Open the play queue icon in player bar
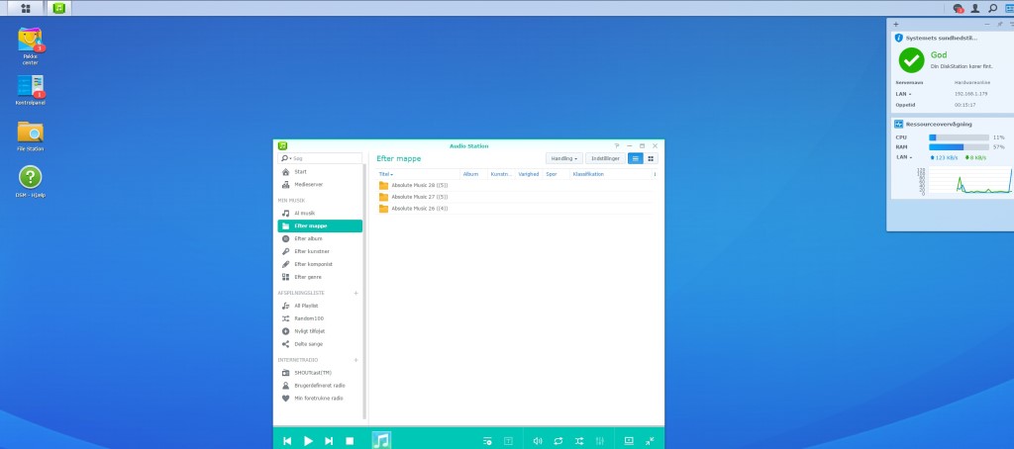The image size is (1014, 449). click(x=487, y=441)
